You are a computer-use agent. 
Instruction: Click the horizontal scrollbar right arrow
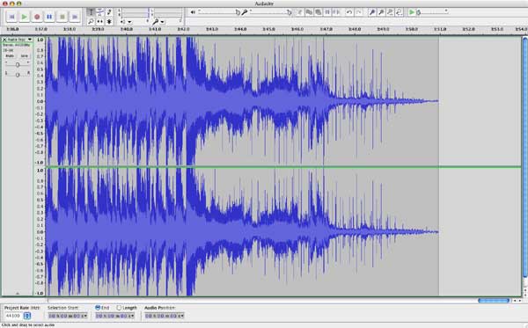point(520,301)
